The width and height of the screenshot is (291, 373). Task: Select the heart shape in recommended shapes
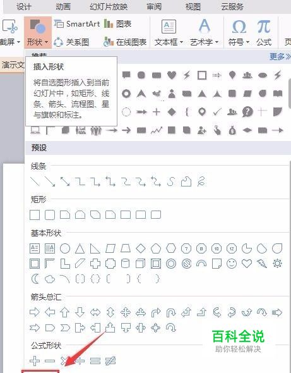(x=172, y=75)
